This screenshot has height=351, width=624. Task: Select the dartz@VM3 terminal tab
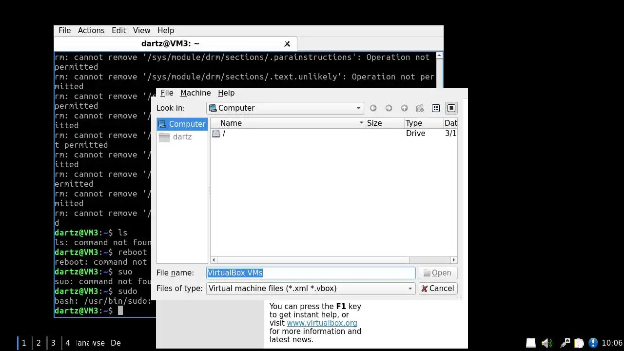click(x=170, y=44)
